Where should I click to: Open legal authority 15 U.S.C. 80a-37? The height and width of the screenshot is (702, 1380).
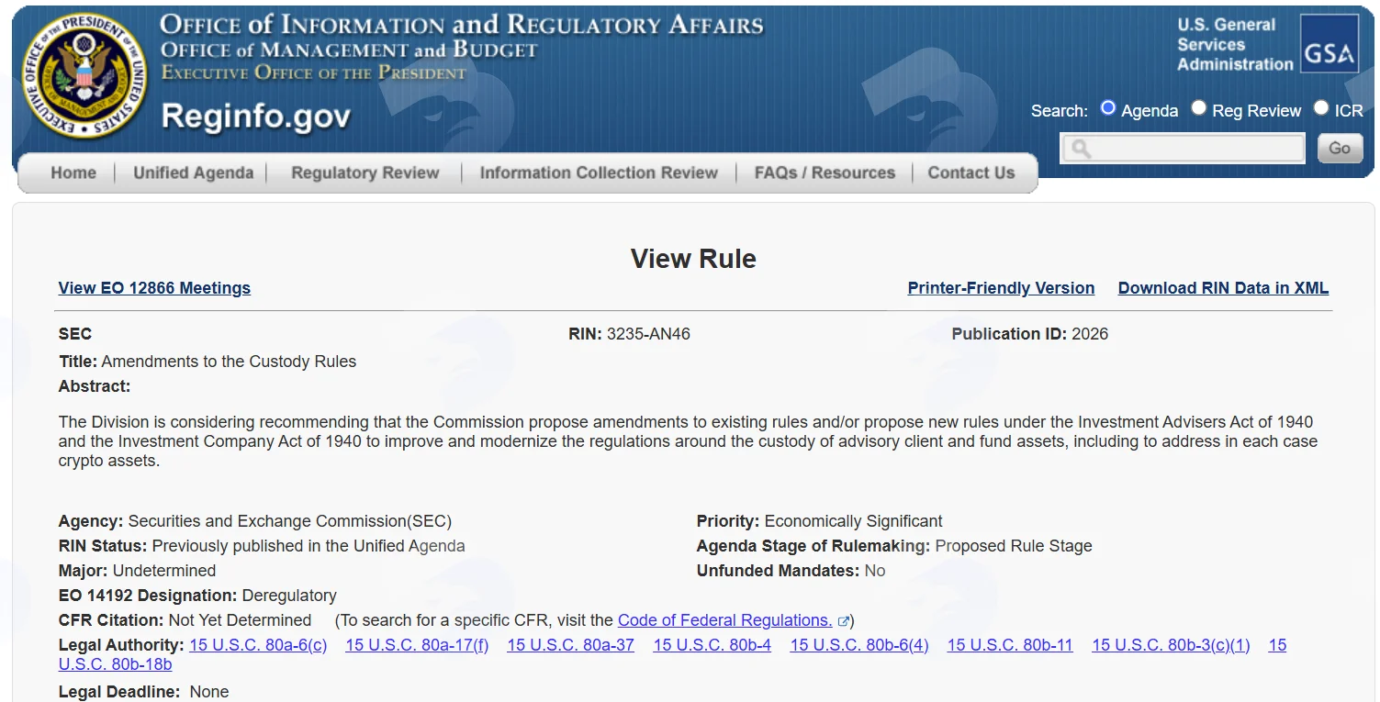coord(570,645)
